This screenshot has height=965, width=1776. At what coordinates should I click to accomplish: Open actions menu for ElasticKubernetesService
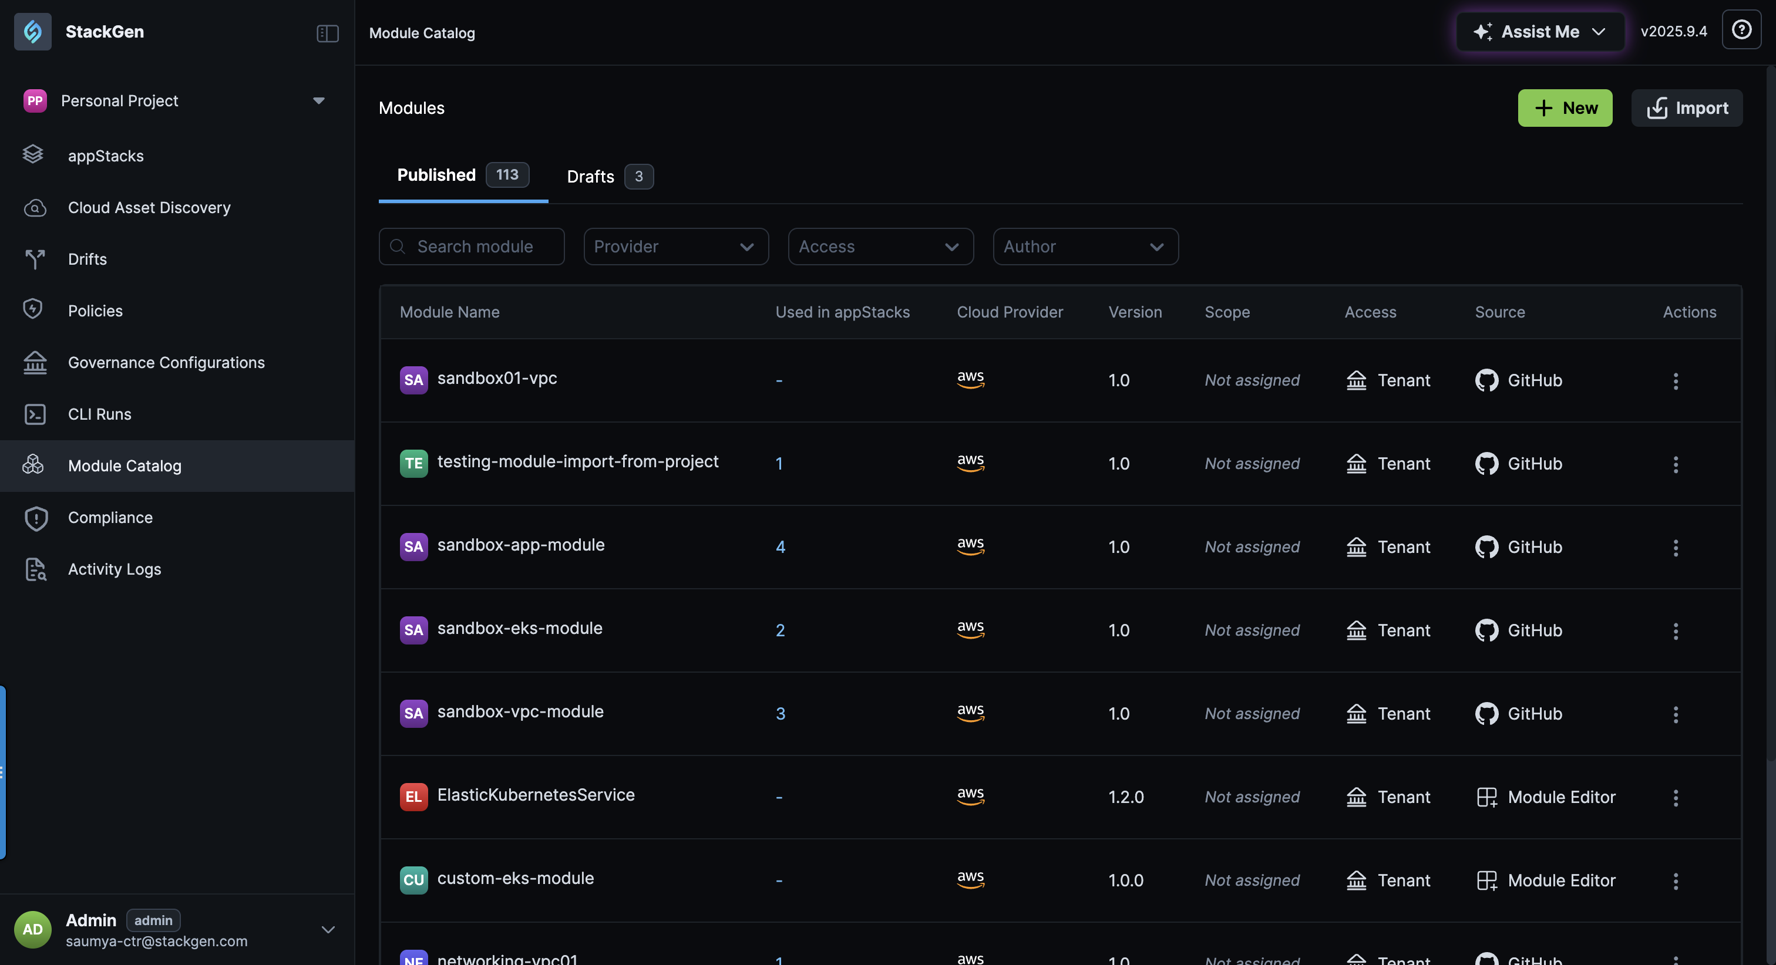click(x=1676, y=798)
